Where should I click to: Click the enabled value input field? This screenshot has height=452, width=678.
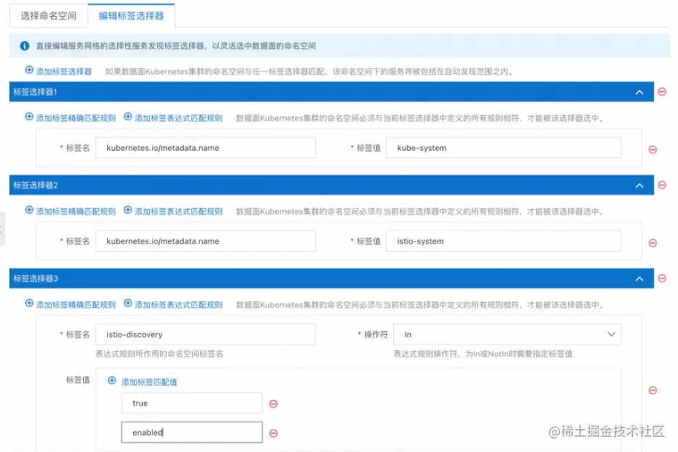(x=192, y=432)
